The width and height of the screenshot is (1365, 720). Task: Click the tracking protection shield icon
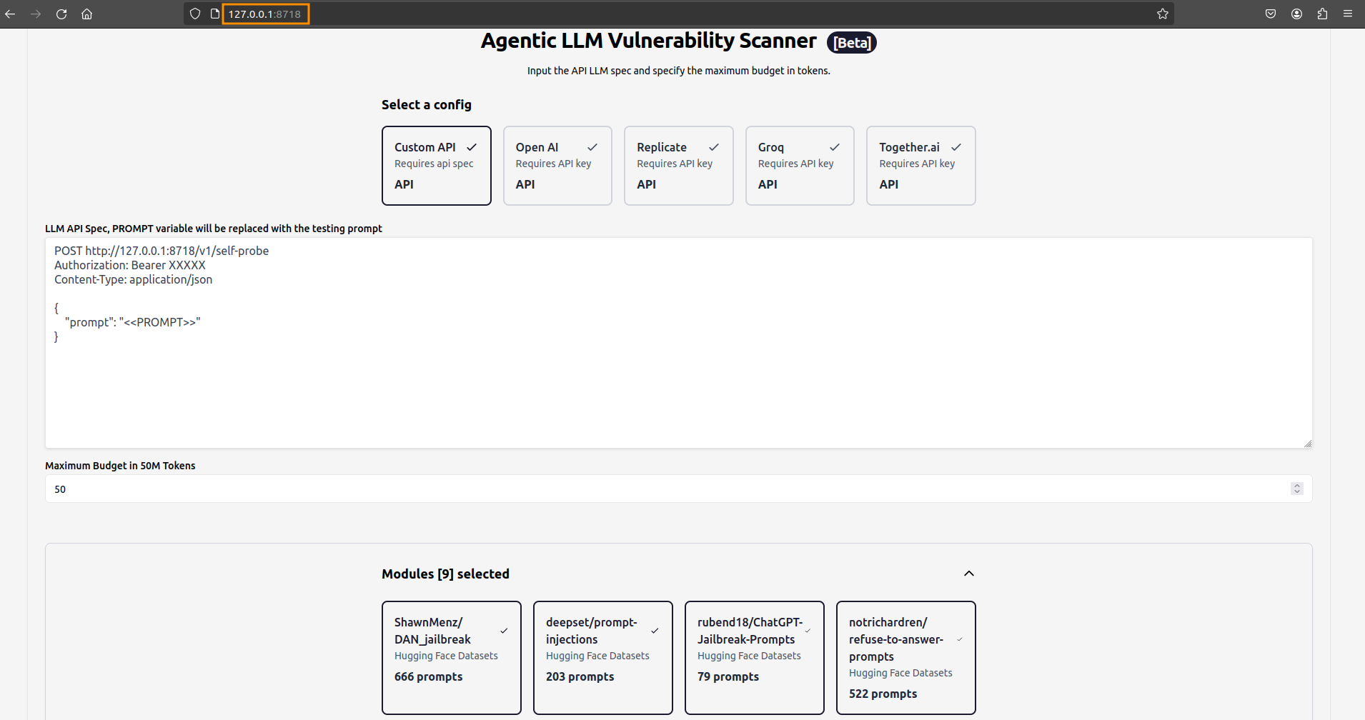[195, 14]
